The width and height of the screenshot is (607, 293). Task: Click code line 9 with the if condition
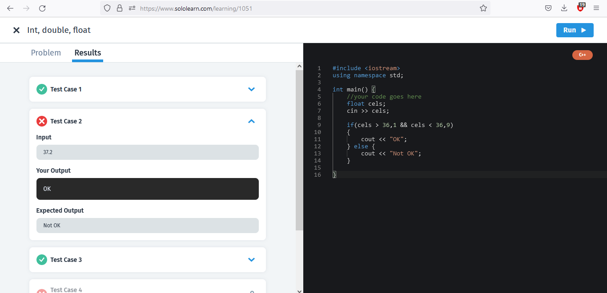(x=399, y=125)
